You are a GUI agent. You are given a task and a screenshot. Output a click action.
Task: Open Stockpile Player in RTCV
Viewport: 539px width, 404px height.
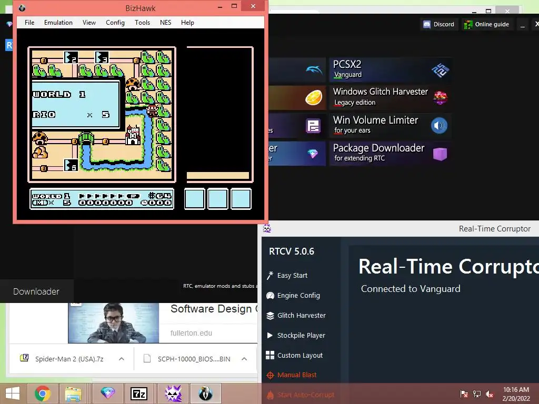pyautogui.click(x=301, y=335)
